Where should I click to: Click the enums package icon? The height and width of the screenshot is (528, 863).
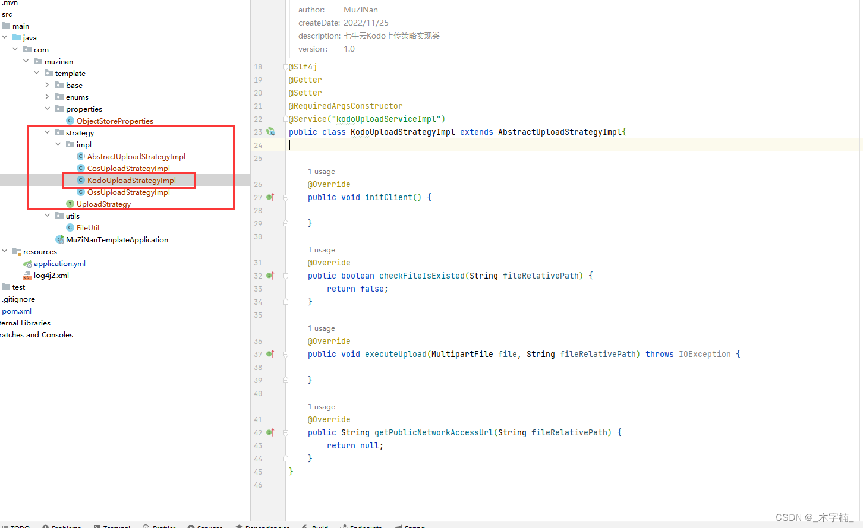point(59,97)
